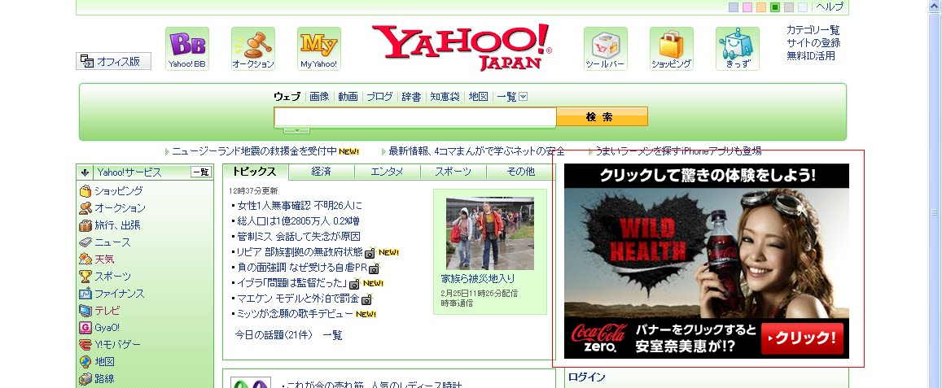Collapse Yahoo!サービス with the down arrow
This screenshot has width=942, height=388.
pos(85,172)
